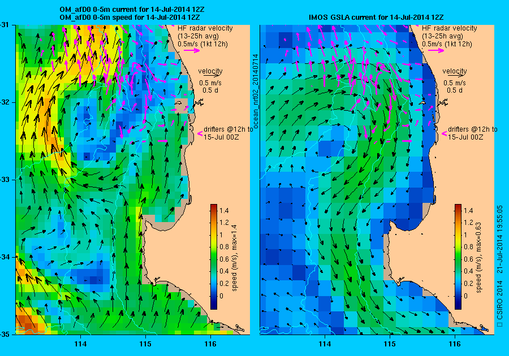Click Rottnest Island outline in left map
The height and width of the screenshot is (356, 509).
point(178,103)
